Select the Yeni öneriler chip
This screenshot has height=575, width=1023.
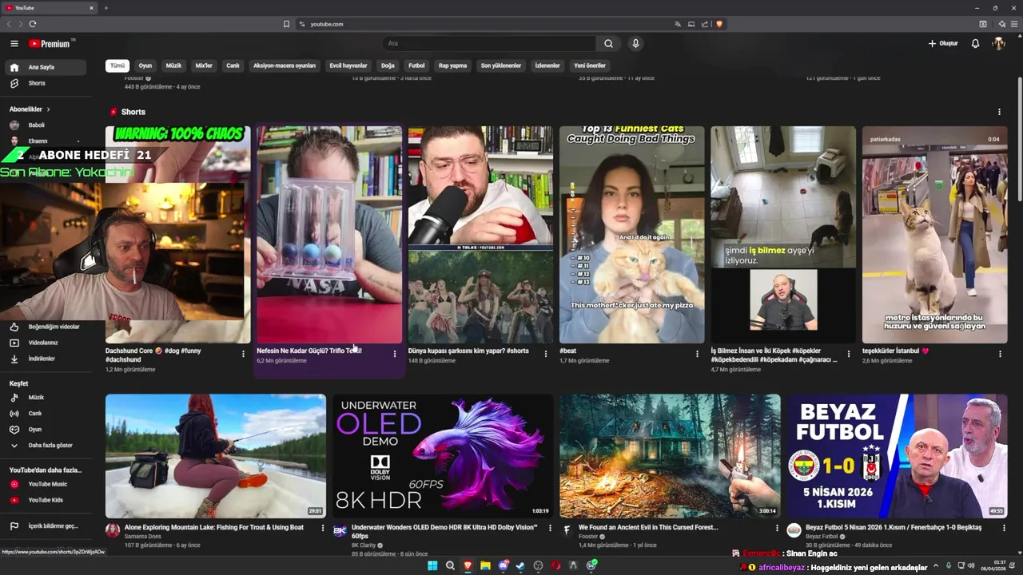coord(590,65)
